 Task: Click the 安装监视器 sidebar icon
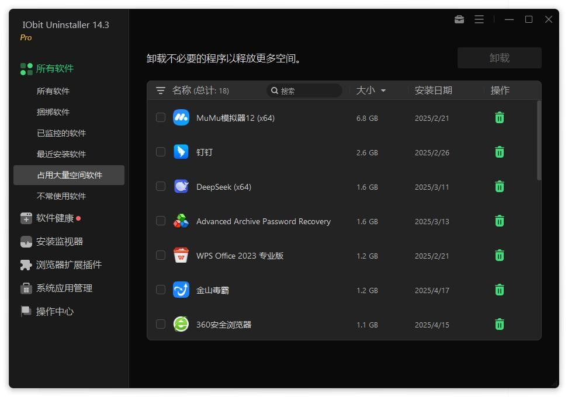click(26, 242)
